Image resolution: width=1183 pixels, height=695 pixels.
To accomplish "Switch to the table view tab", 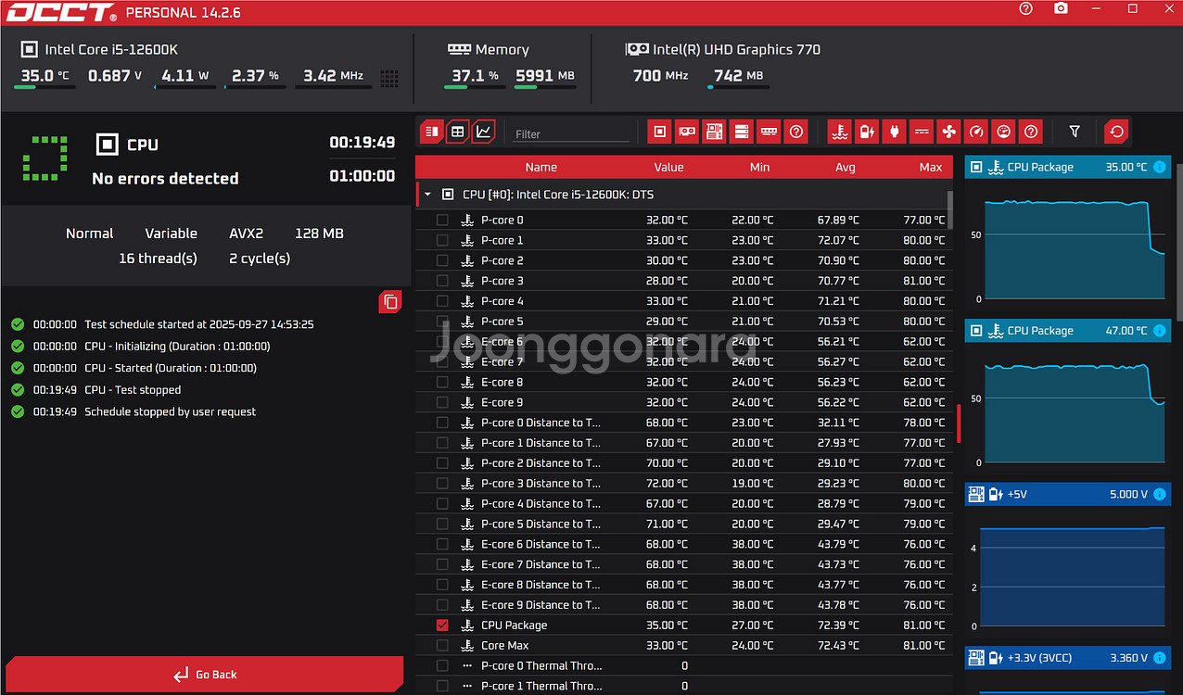I will tap(457, 132).
